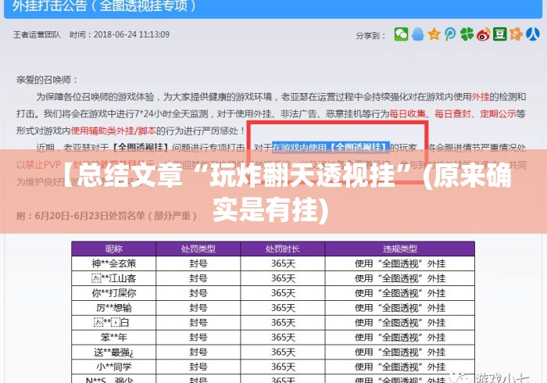Select nickname cell 厉**想输
This screenshot has width=547, height=383.
[114, 308]
